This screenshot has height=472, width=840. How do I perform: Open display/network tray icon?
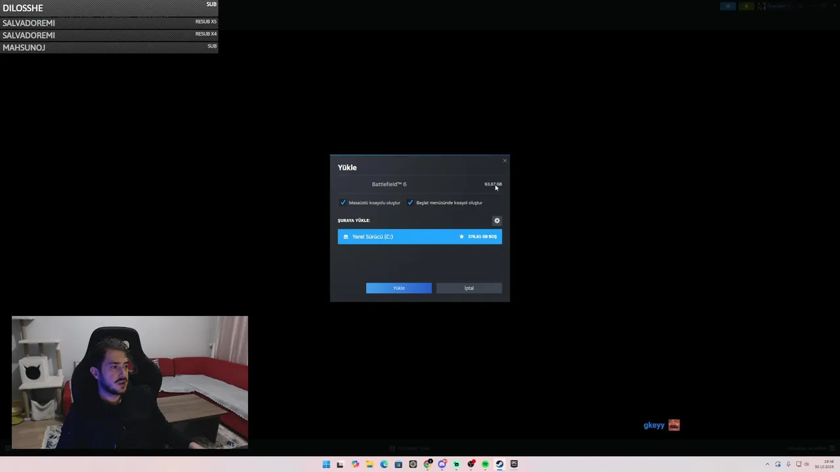point(798,464)
